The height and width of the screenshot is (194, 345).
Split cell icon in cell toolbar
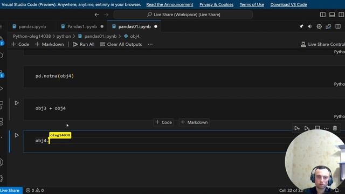point(318,128)
